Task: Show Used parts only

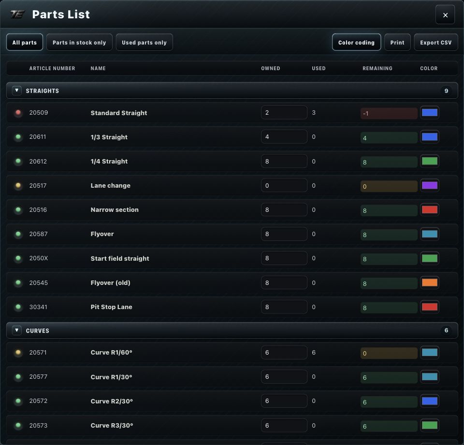Action: 144,43
